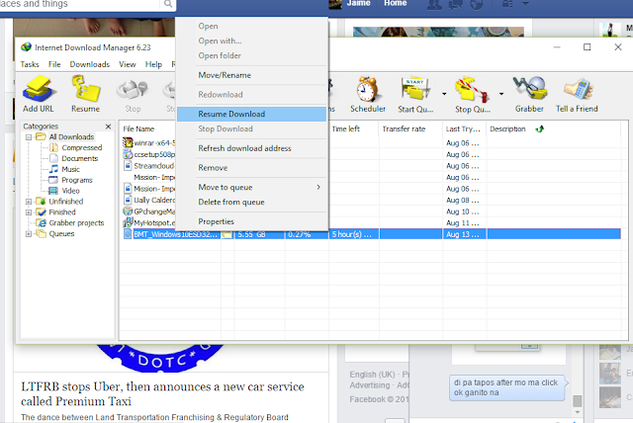Select Grabber projects in tree

[x=76, y=223]
